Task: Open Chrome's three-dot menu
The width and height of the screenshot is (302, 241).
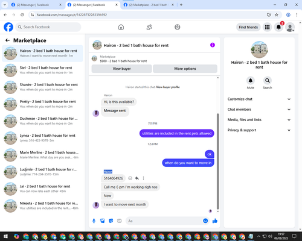Action: [x=297, y=14]
